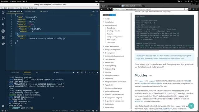Close the package.json editor tab
This screenshot has width=199, height=112.
point(21,12)
